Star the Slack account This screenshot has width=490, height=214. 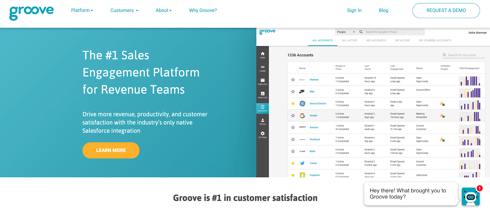click(x=293, y=151)
